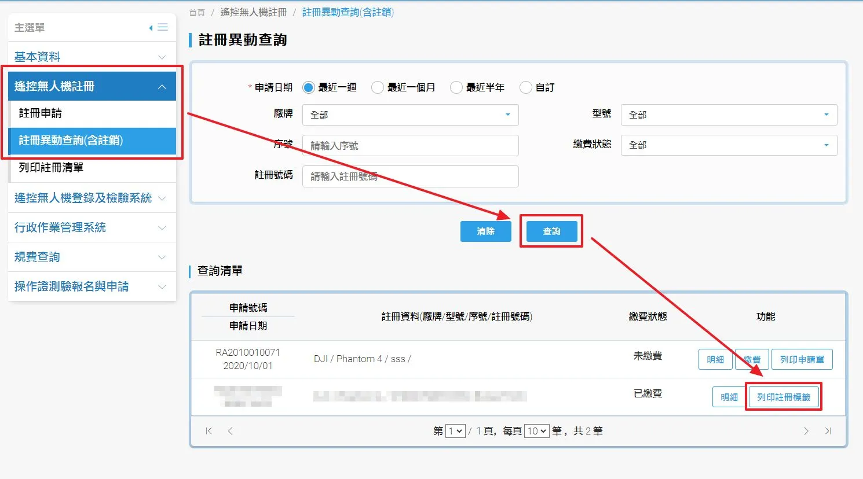
Task: Click 列印申請單 button
Action: [802, 359]
